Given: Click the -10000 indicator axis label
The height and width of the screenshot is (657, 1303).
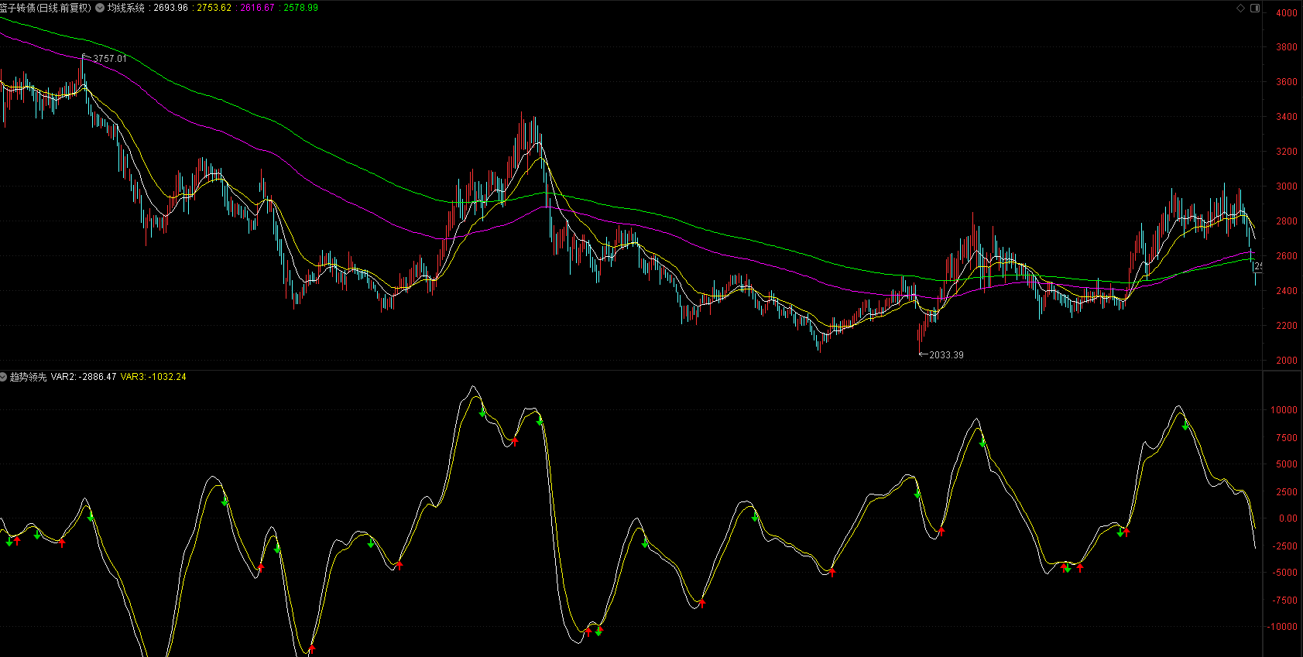Looking at the screenshot, I should click(1283, 627).
